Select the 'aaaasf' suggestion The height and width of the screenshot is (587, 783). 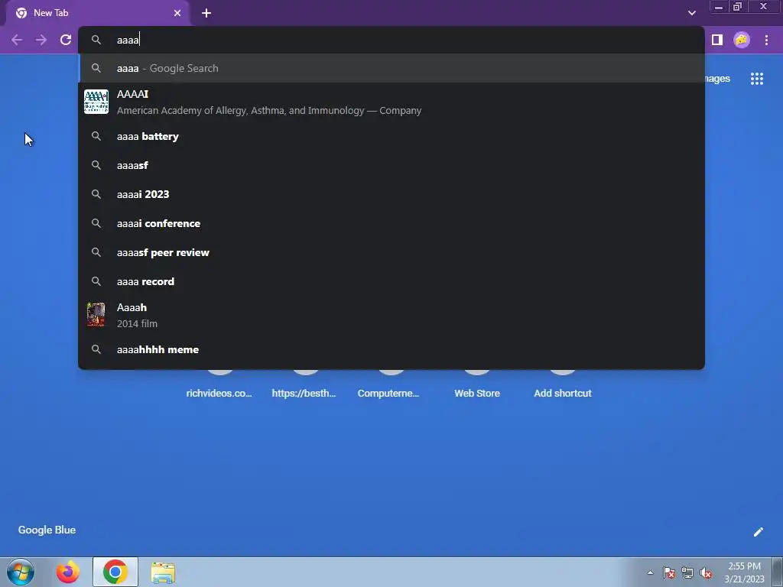[391, 165]
